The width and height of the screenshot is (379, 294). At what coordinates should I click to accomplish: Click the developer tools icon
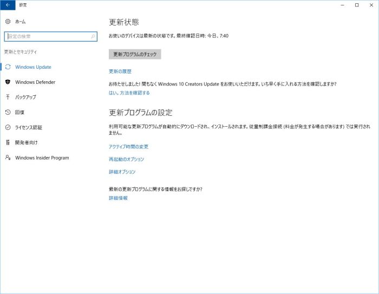[8, 143]
